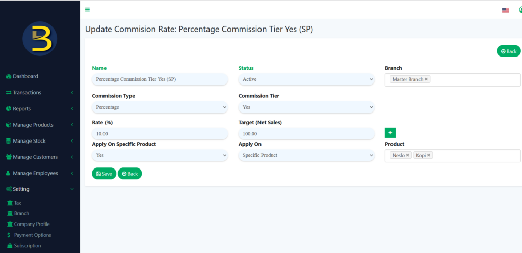Open Dashboard from the sidebar
The width and height of the screenshot is (522, 253).
pyautogui.click(x=25, y=76)
